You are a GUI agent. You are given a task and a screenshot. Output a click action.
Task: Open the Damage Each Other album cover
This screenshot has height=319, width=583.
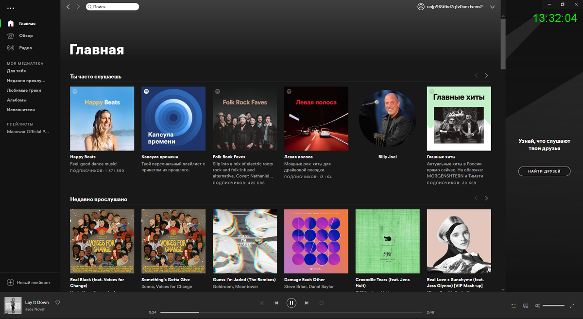(316, 241)
